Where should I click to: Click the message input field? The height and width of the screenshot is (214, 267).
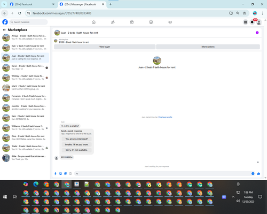pos(162,173)
